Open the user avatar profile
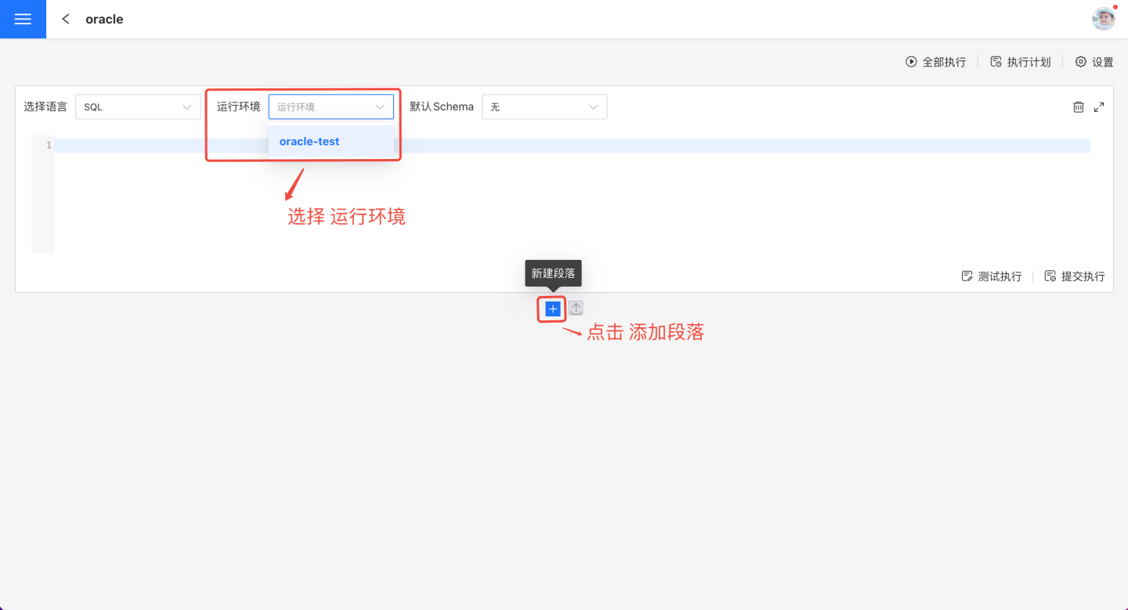Screen dimensions: 1128x610 click(1103, 19)
